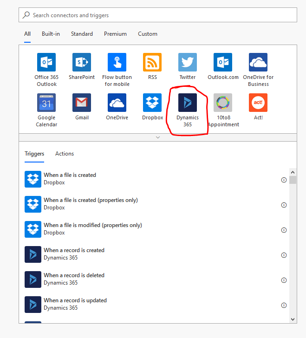Choose the SharePoint connector icon
306x338 pixels.
(x=82, y=62)
